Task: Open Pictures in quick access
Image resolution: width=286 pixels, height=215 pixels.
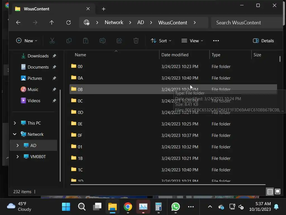Action: (35, 78)
